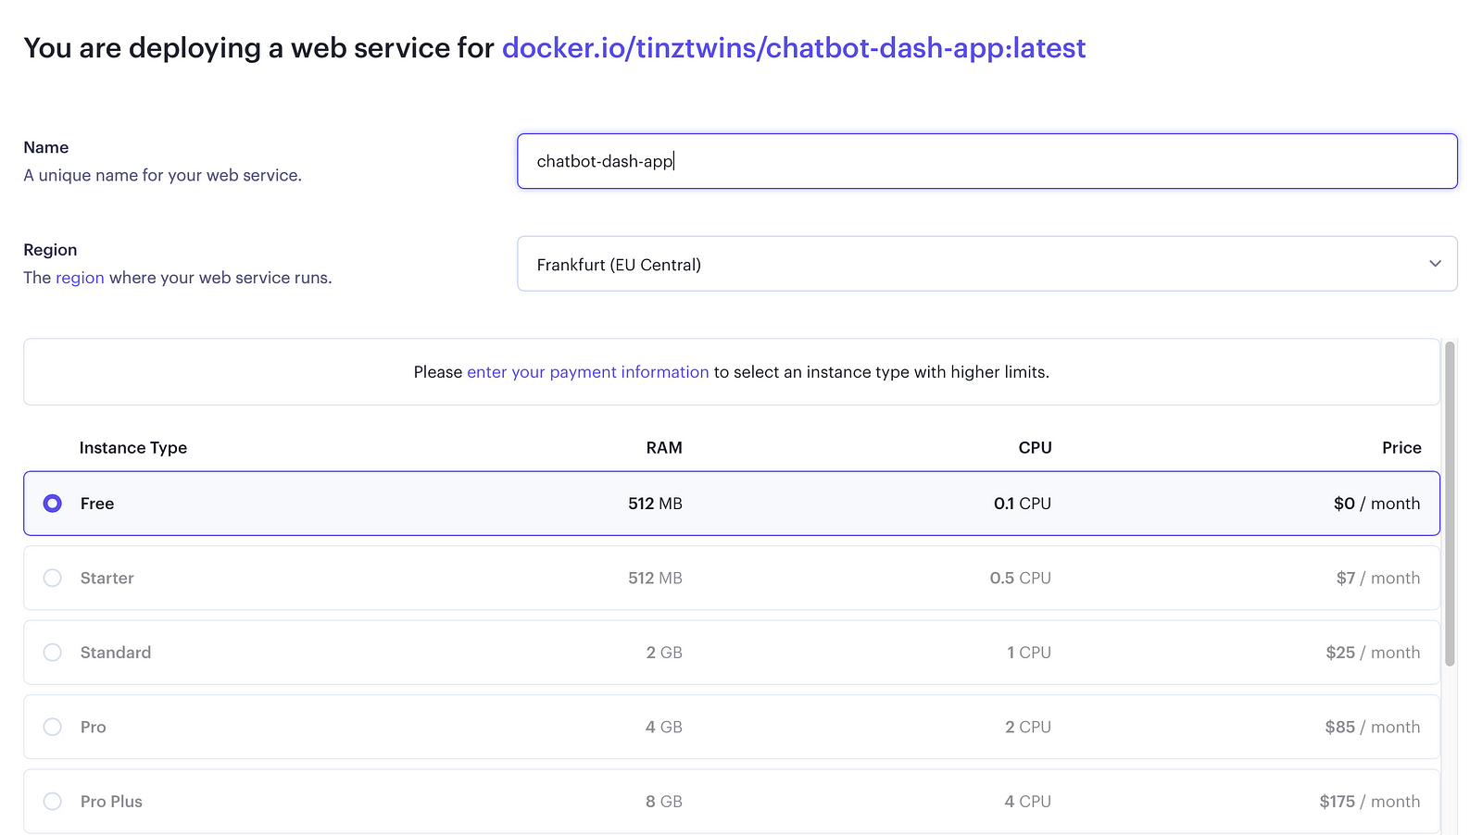Click the 'Free' instance label
The width and height of the screenshot is (1482, 835).
pyautogui.click(x=97, y=504)
